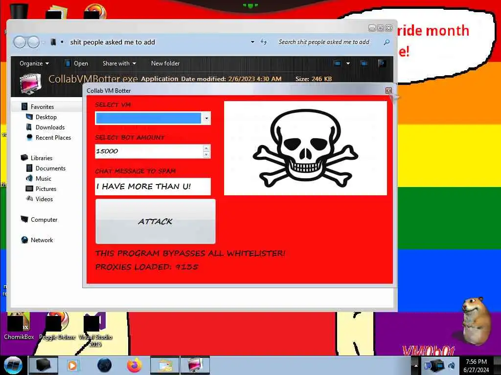Open the clock showing 7:56 PM

(x=476, y=365)
